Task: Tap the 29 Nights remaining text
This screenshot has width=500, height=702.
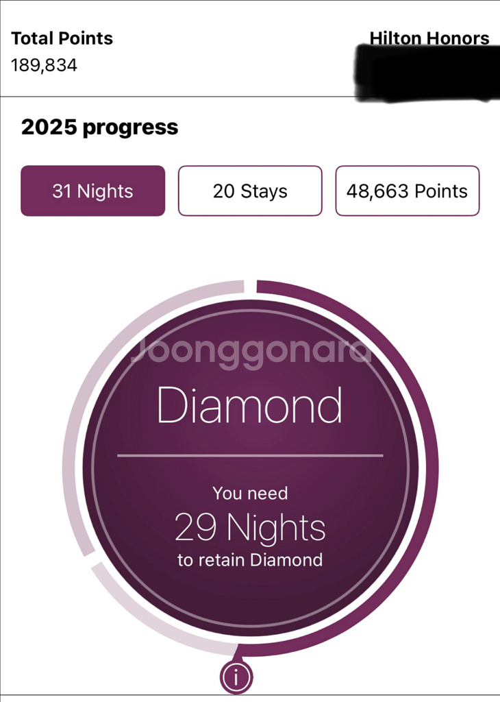Action: click(250, 528)
